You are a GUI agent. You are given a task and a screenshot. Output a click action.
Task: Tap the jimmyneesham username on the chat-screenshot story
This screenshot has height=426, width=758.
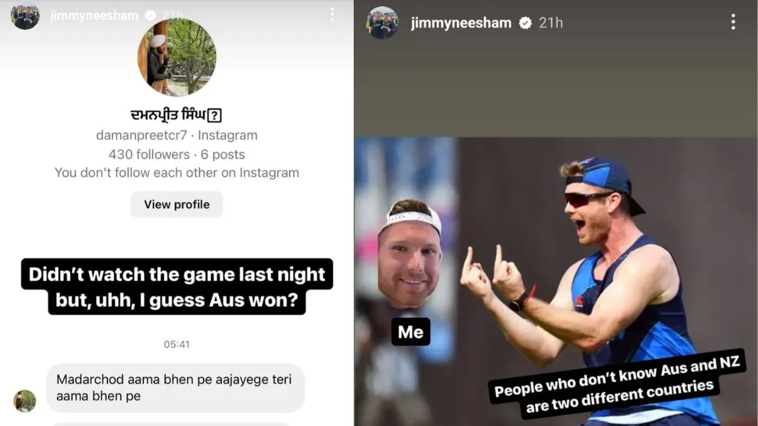click(x=94, y=15)
